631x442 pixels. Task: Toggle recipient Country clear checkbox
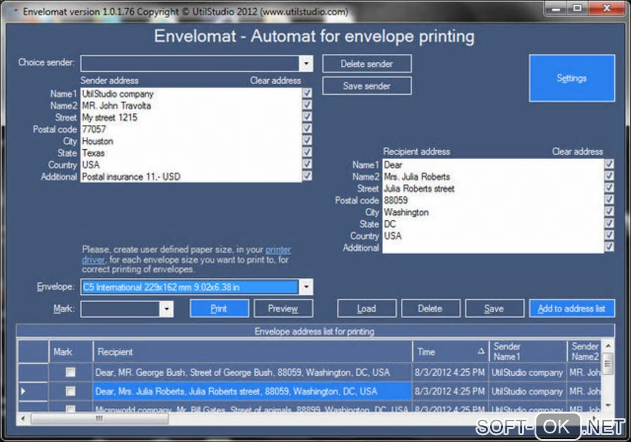click(x=609, y=235)
